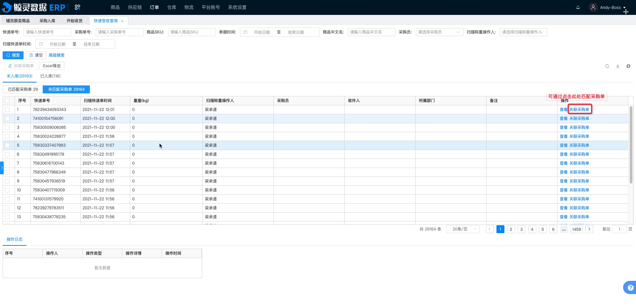Refresh the table with the reload icon
This screenshot has height=307, width=636.
(x=607, y=66)
